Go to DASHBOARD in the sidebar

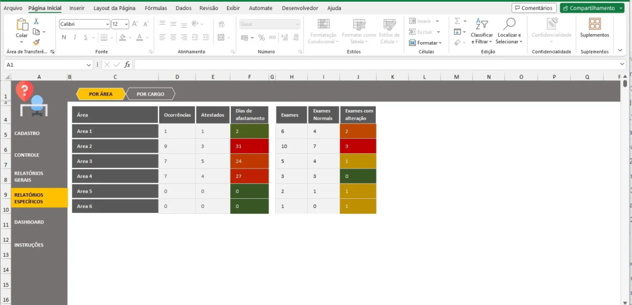pyautogui.click(x=29, y=222)
